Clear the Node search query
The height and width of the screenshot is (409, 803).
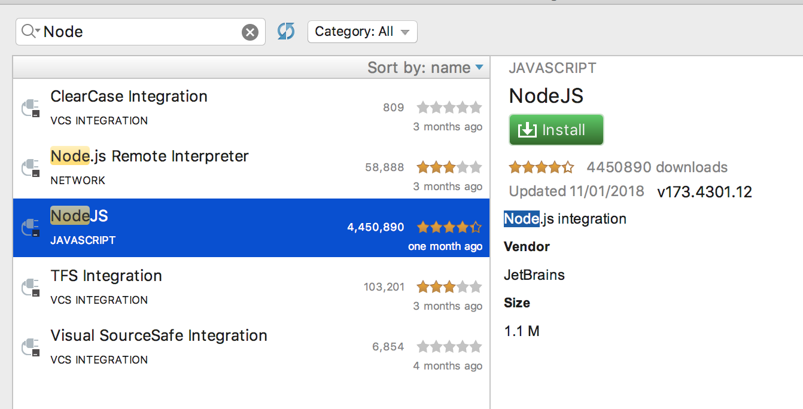click(250, 32)
